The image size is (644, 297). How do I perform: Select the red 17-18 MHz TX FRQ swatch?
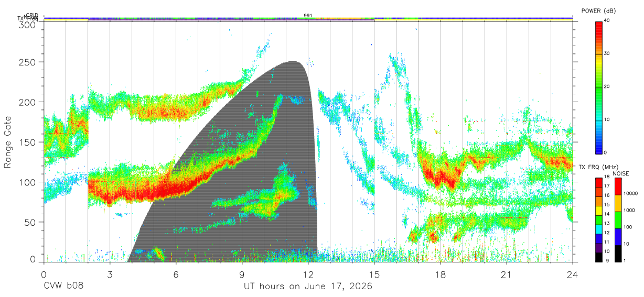coord(599,183)
